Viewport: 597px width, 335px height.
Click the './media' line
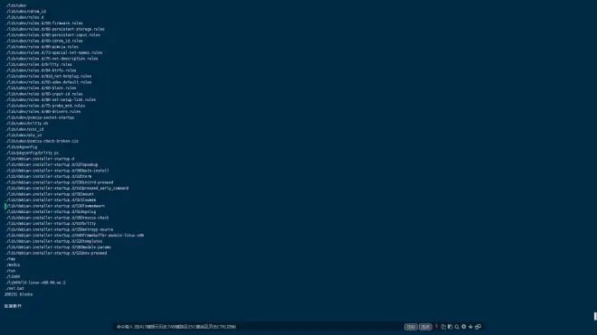13,265
